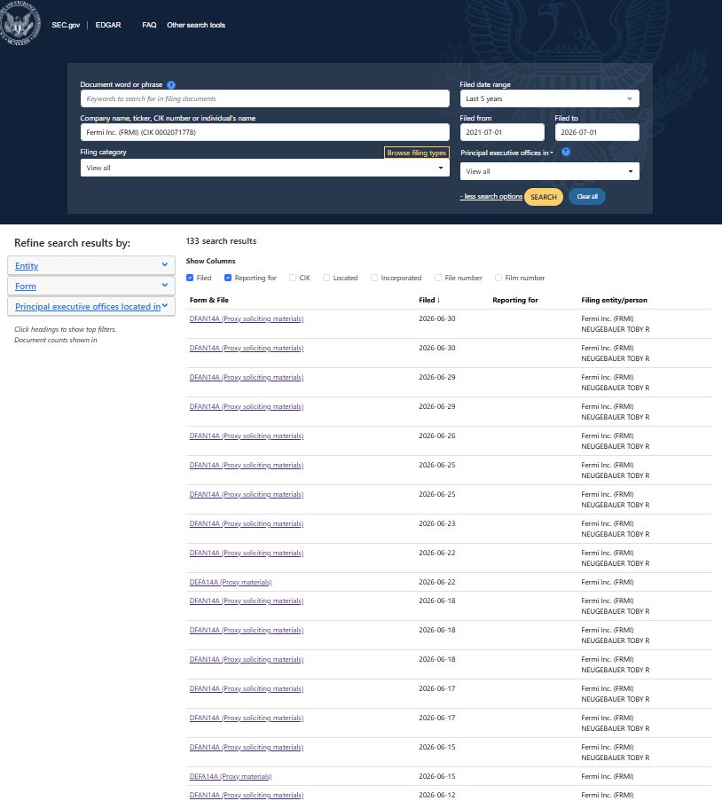Viewport: 722px width, 801px height.
Task: Focus the Company name or CIK field
Action: click(x=264, y=132)
